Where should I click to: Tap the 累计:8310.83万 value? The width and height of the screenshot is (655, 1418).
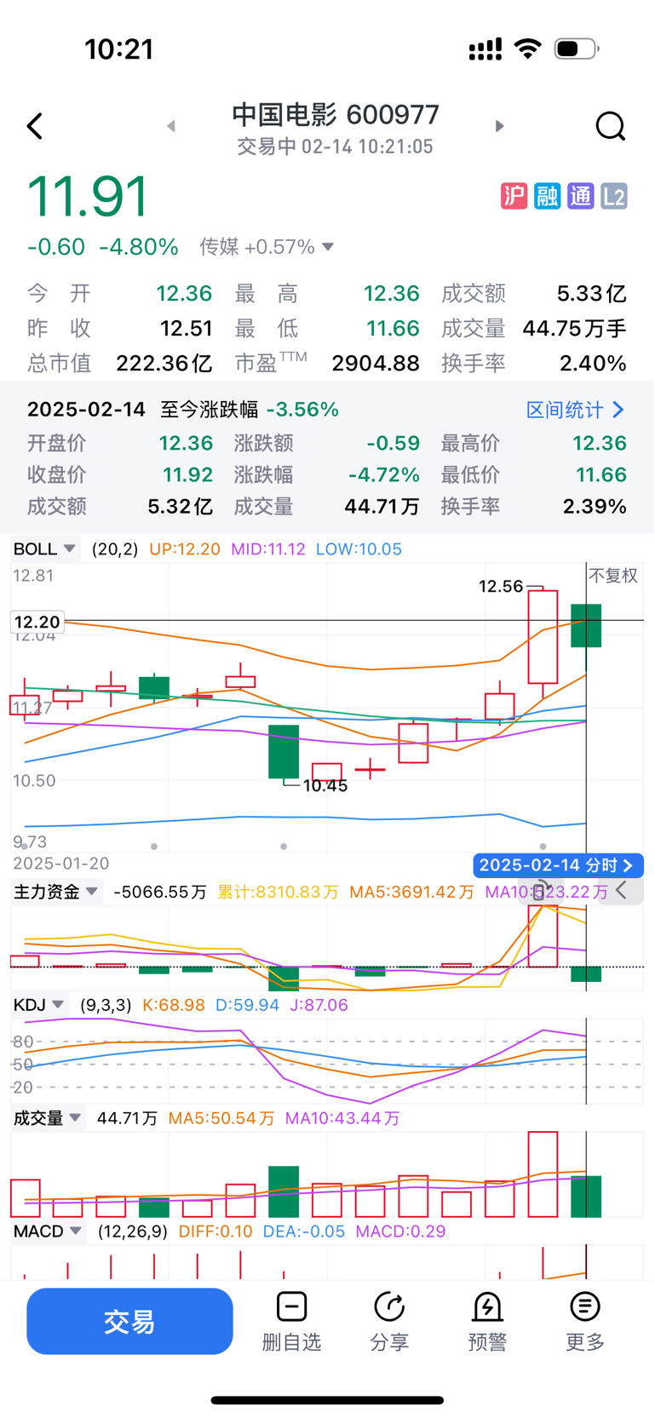click(x=278, y=892)
